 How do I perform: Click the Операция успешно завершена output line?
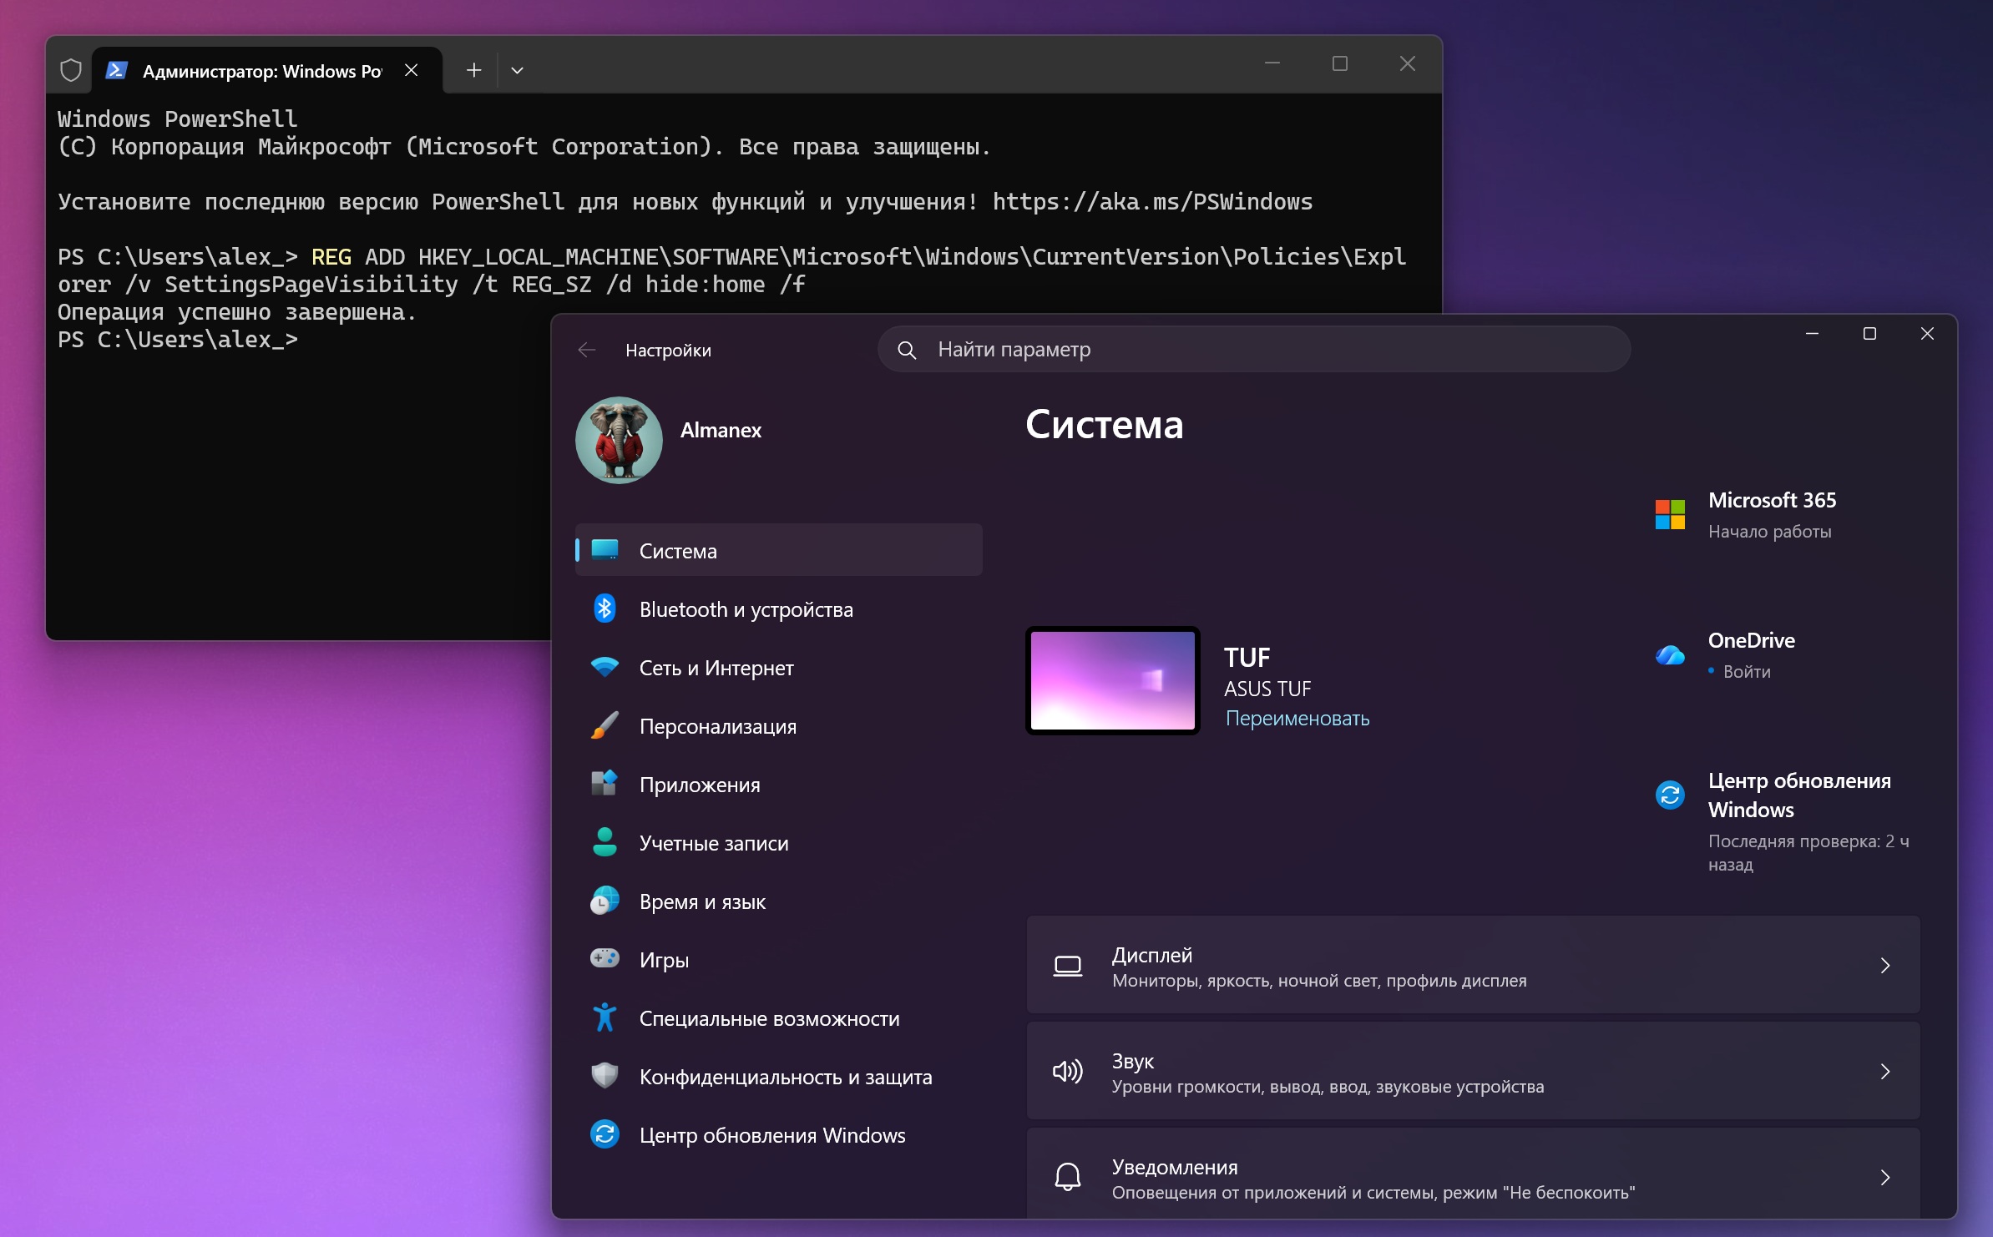coord(237,312)
